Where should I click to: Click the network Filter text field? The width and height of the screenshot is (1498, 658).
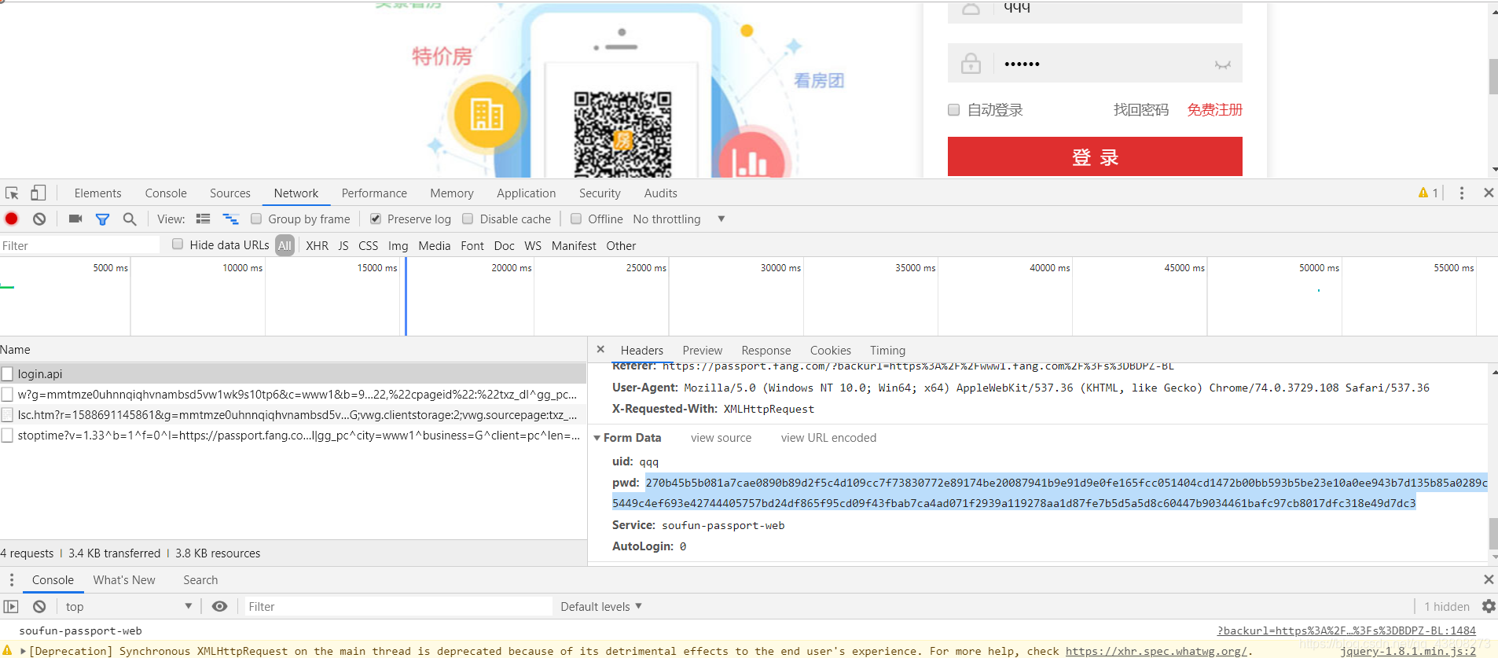[80, 246]
